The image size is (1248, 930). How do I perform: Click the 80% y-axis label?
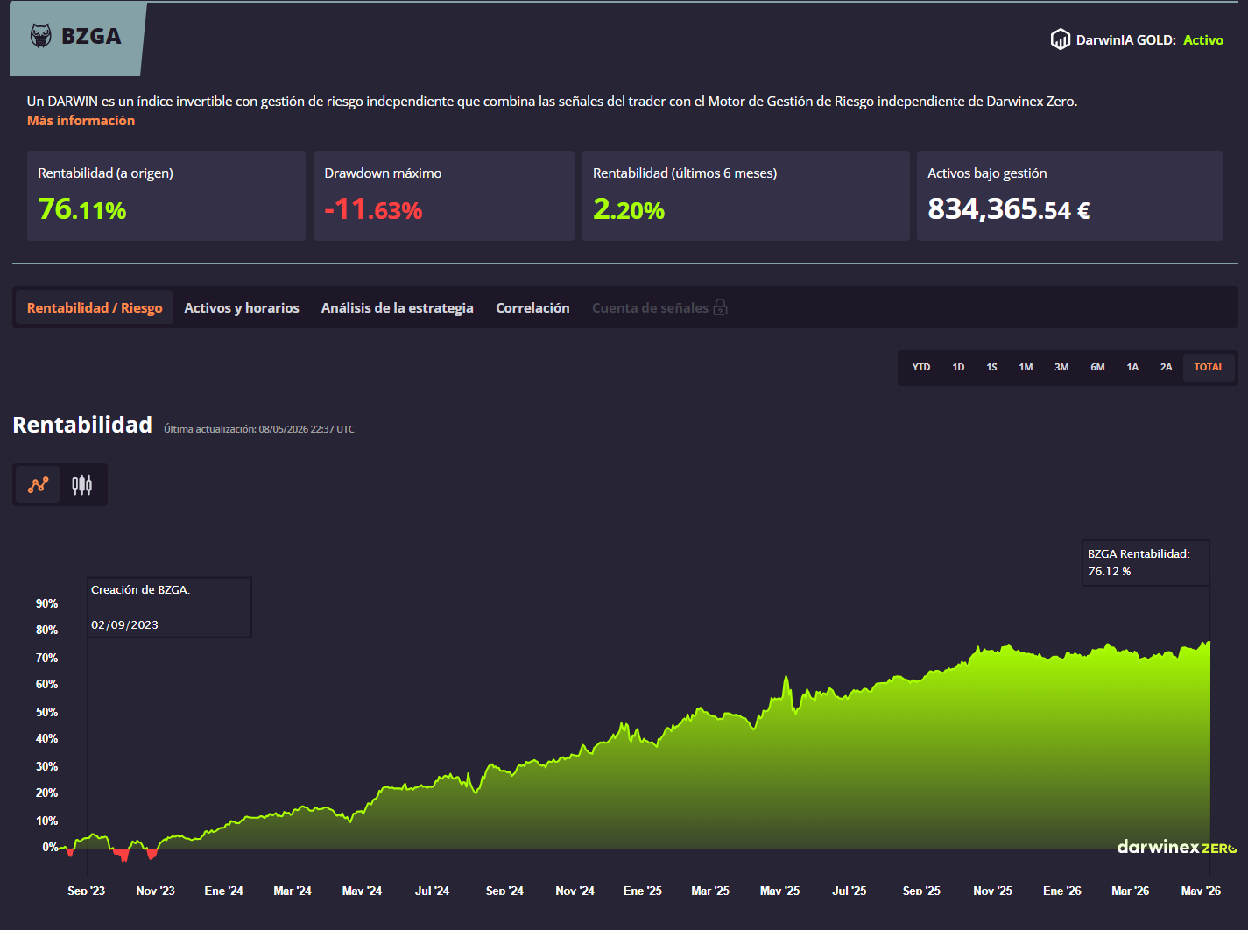pyautogui.click(x=46, y=630)
